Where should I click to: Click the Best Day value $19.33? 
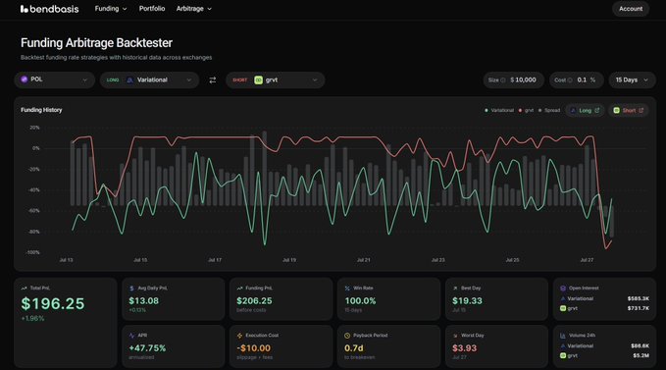coord(467,300)
